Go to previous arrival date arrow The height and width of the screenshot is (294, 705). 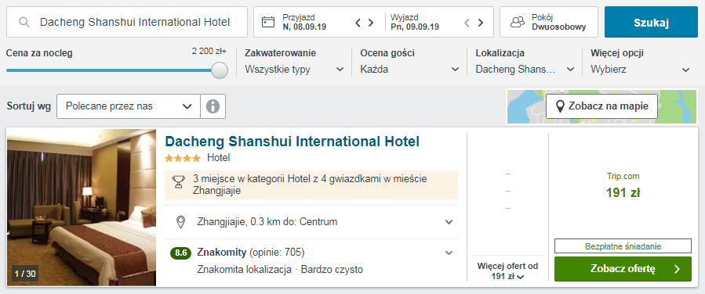coord(358,23)
